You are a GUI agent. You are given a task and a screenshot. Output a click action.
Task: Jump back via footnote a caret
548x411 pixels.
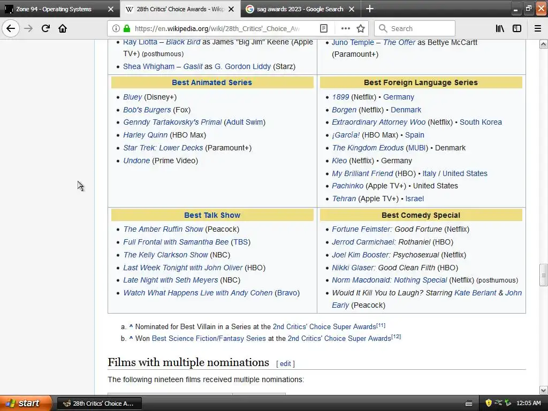131,326
